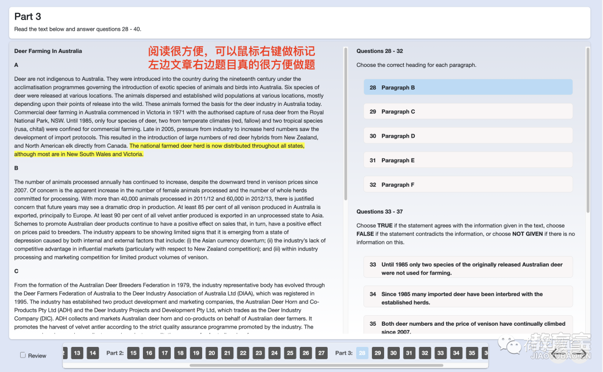
Task: Select question 17 in the bottom navigator
Action: click(x=165, y=353)
